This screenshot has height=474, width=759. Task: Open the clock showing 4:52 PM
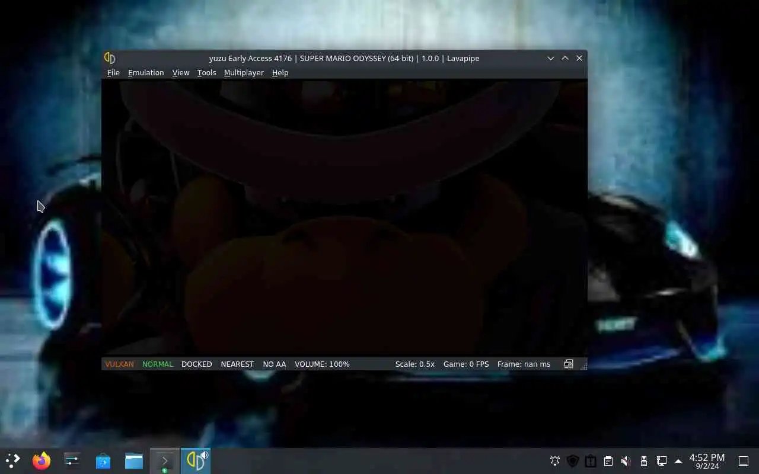coord(707,461)
